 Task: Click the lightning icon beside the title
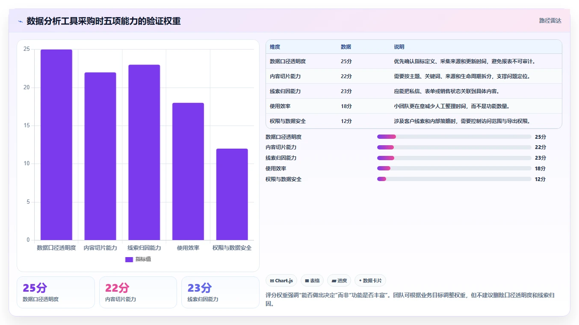[x=21, y=21]
